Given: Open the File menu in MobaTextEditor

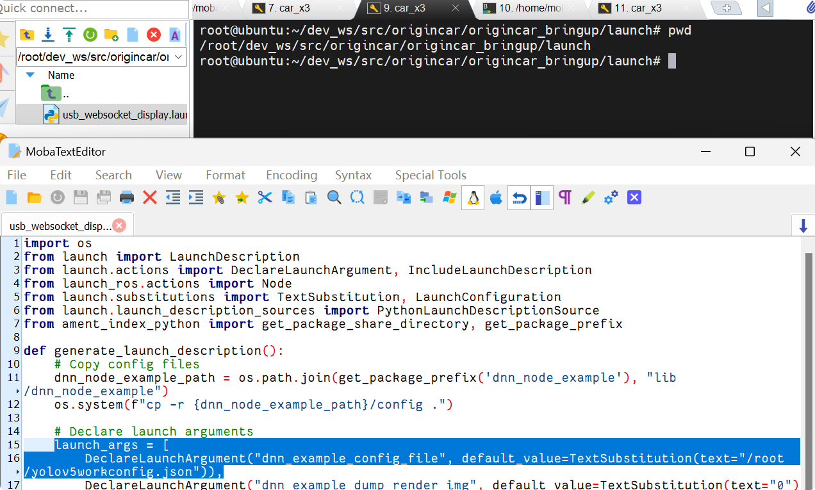Looking at the screenshot, I should 17,175.
